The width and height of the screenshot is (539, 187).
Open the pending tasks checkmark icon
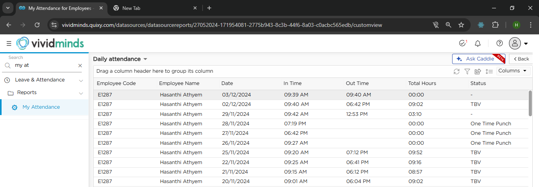[463, 43]
